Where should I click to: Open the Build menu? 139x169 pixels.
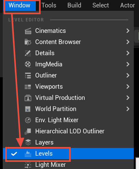(74, 5)
